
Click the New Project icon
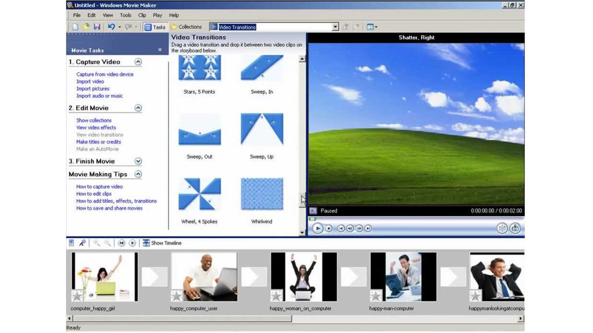coord(75,27)
